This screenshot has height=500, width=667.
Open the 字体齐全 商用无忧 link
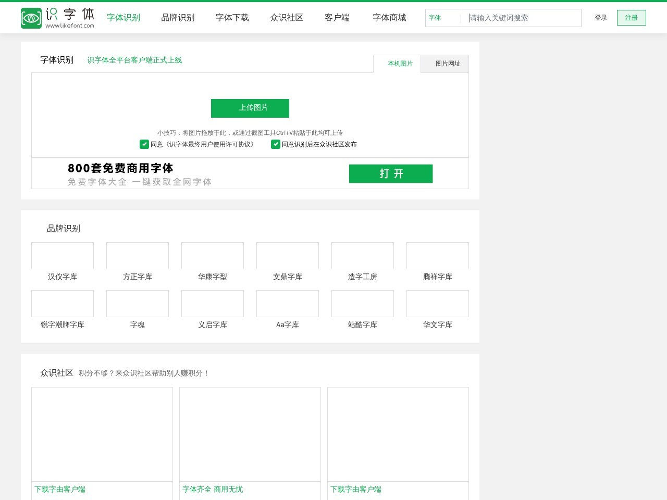(213, 490)
